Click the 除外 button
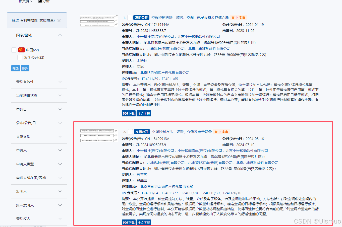 click(x=25, y=68)
